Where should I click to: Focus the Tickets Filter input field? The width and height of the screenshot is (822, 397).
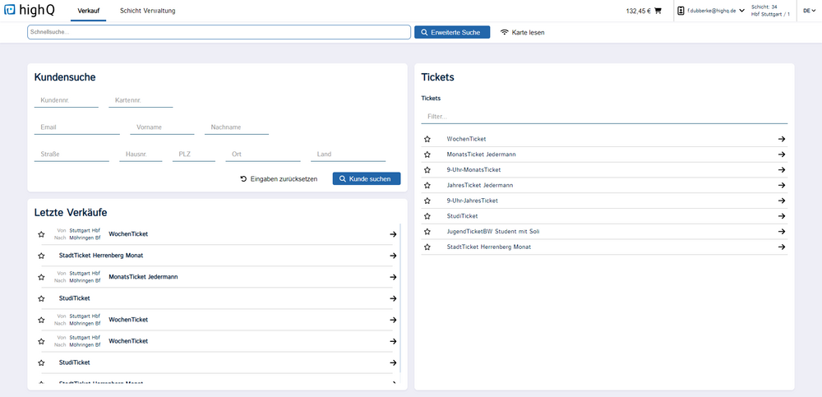click(604, 117)
